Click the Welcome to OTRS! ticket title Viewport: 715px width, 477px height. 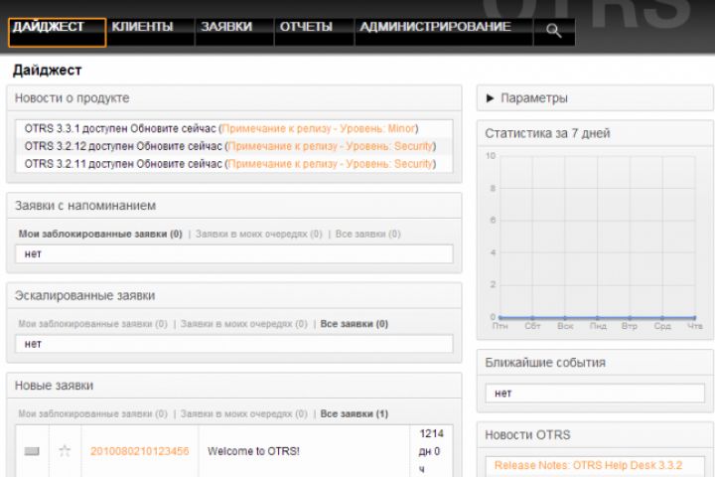coord(253,451)
